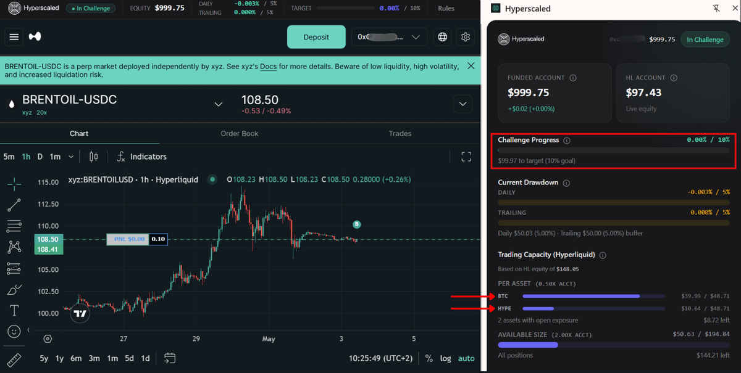Image resolution: width=741 pixels, height=373 pixels.
Task: Open the wallet address dropdown
Action: [x=388, y=37]
